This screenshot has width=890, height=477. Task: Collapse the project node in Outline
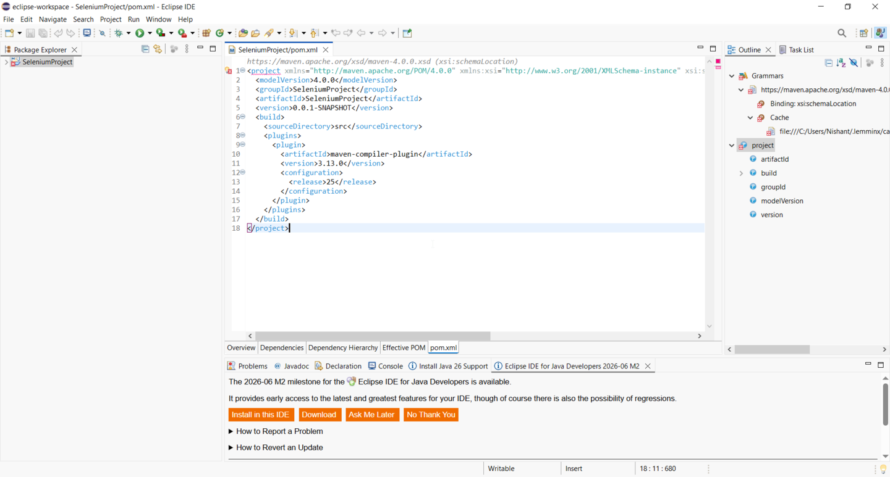tap(732, 146)
